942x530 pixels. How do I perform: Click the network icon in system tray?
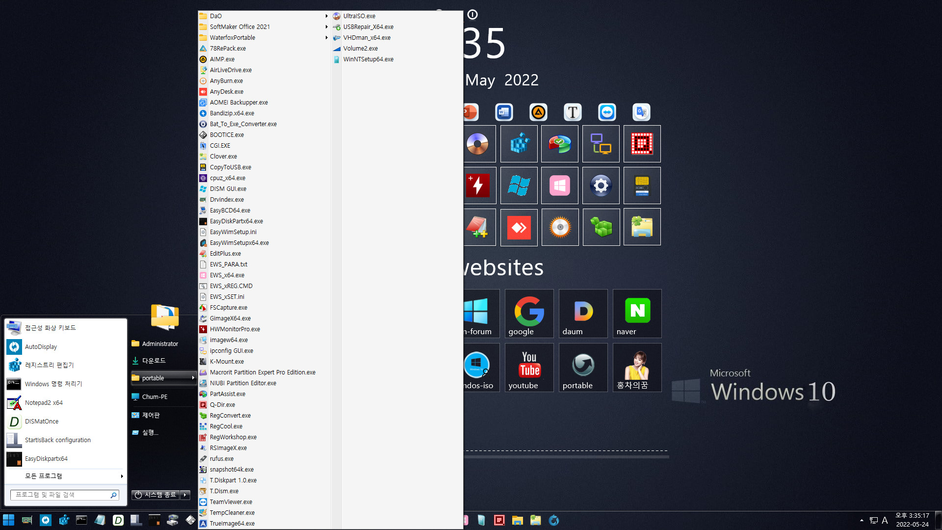point(874,520)
